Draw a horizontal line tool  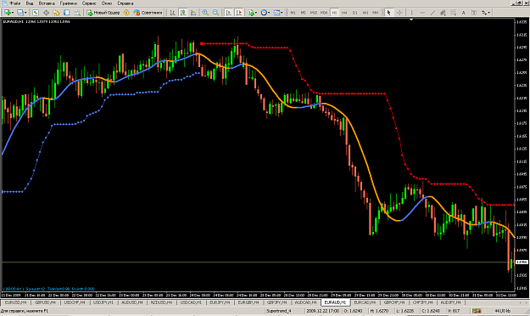pos(422,13)
